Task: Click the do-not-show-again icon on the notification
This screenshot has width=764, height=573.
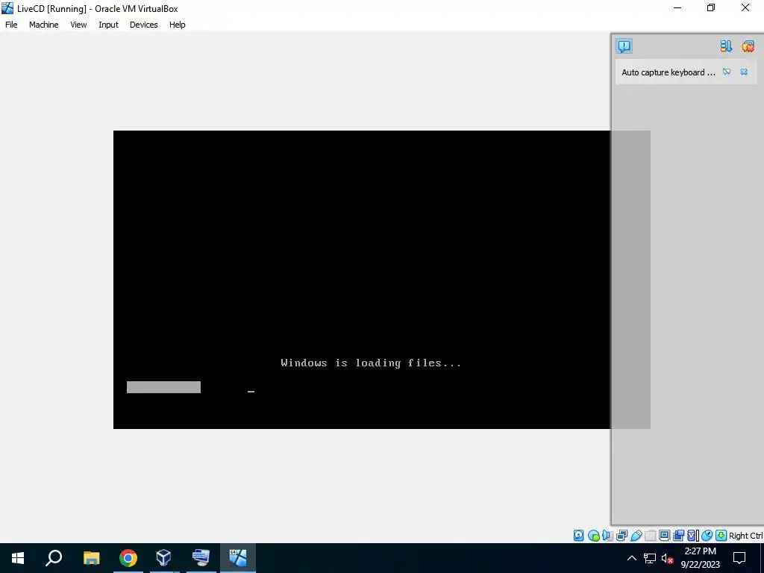Action: coord(727,72)
